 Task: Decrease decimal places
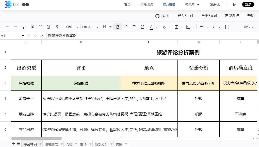(x=57, y=27)
